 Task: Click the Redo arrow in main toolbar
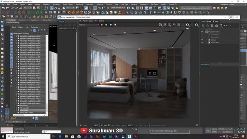[x=7, y=8]
